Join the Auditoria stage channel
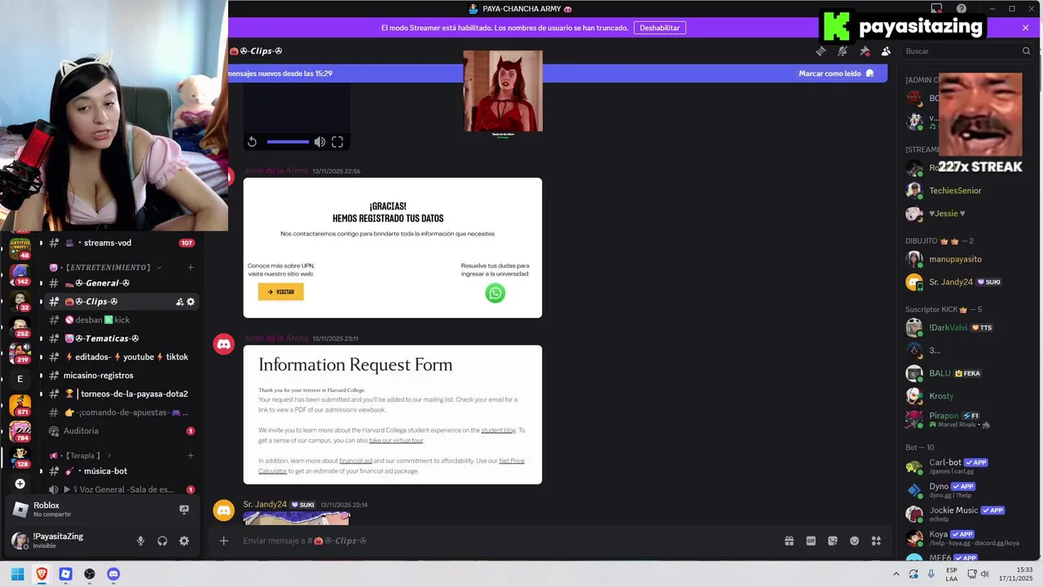1043x587 pixels. (121, 430)
